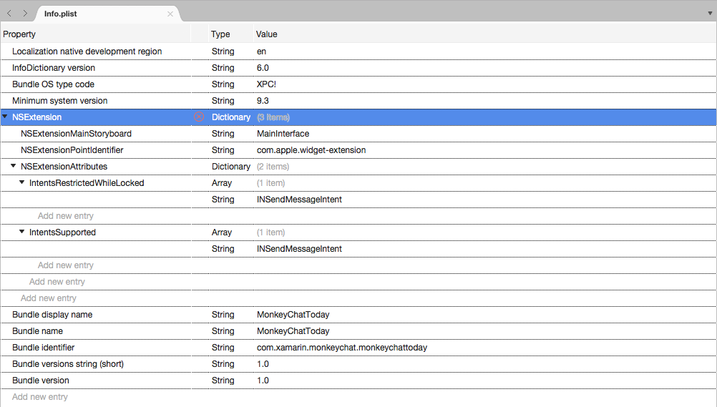Select InfoDictionary version property

(x=54, y=68)
